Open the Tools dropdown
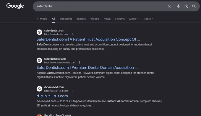Viewport: 201px width, 116px height. (x=148, y=19)
